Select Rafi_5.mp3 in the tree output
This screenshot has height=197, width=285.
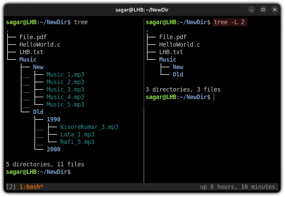click(77, 142)
